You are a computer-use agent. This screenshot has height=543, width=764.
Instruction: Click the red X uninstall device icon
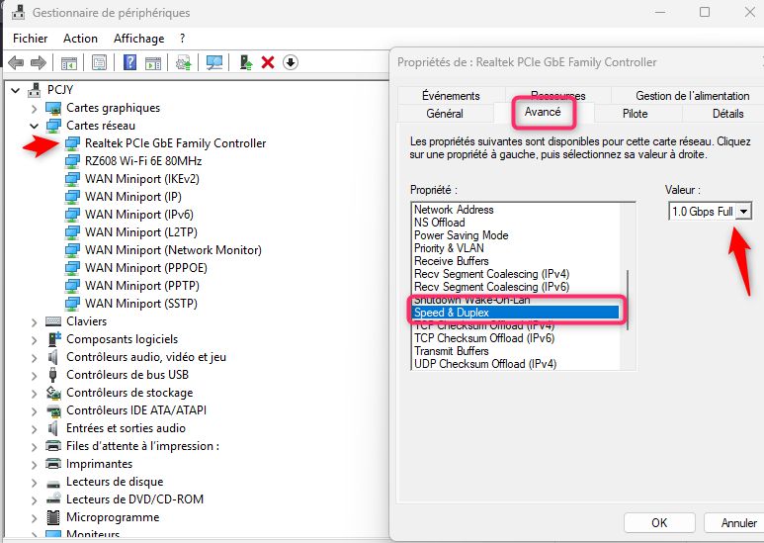click(x=268, y=62)
